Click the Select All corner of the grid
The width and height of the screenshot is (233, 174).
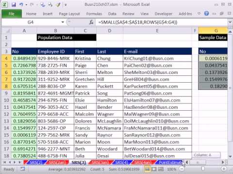[x=6, y=30]
